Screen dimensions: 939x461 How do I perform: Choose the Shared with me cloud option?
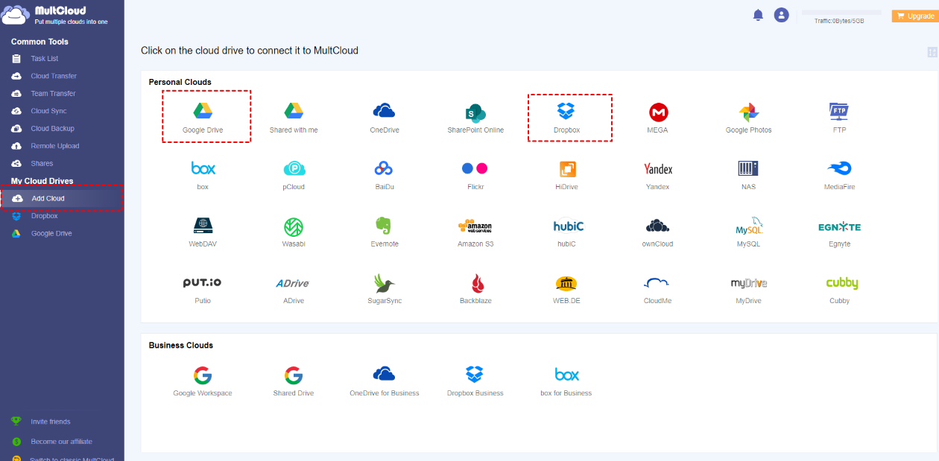(294, 118)
